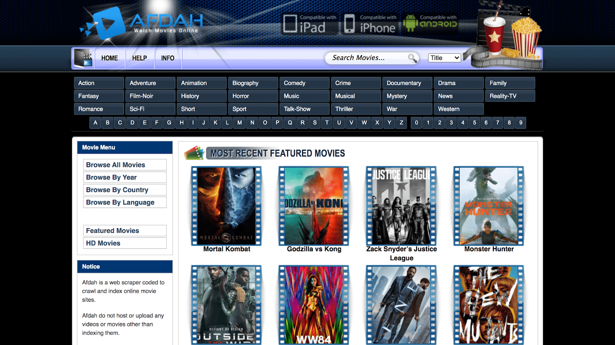Click the film reel icon beside Most Recent heading
Image resolution: width=615 pixels, height=345 pixels.
coord(194,153)
